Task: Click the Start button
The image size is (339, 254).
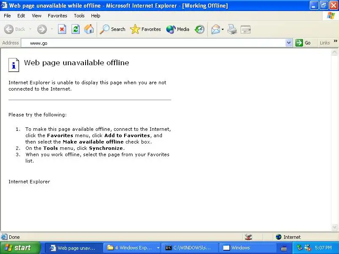Action: (x=20, y=248)
